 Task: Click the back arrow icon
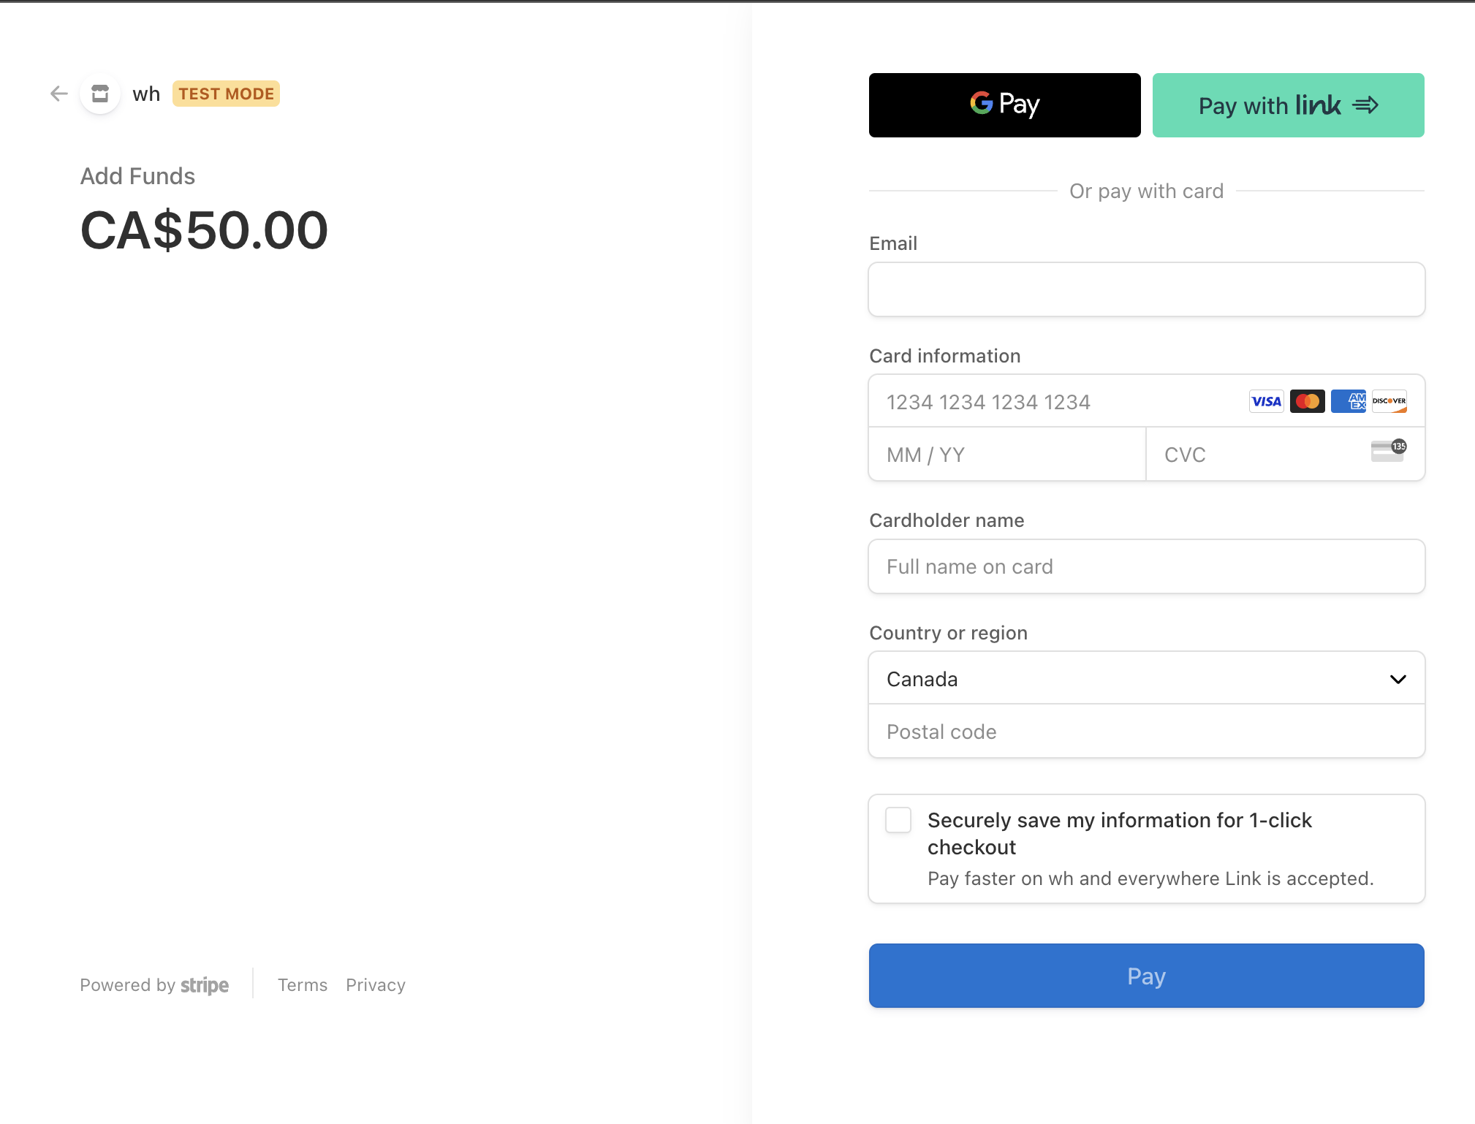(x=59, y=94)
